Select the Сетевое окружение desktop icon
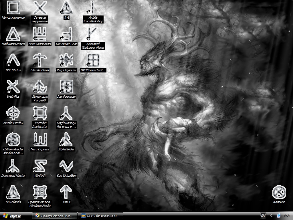 pyautogui.click(x=40, y=8)
